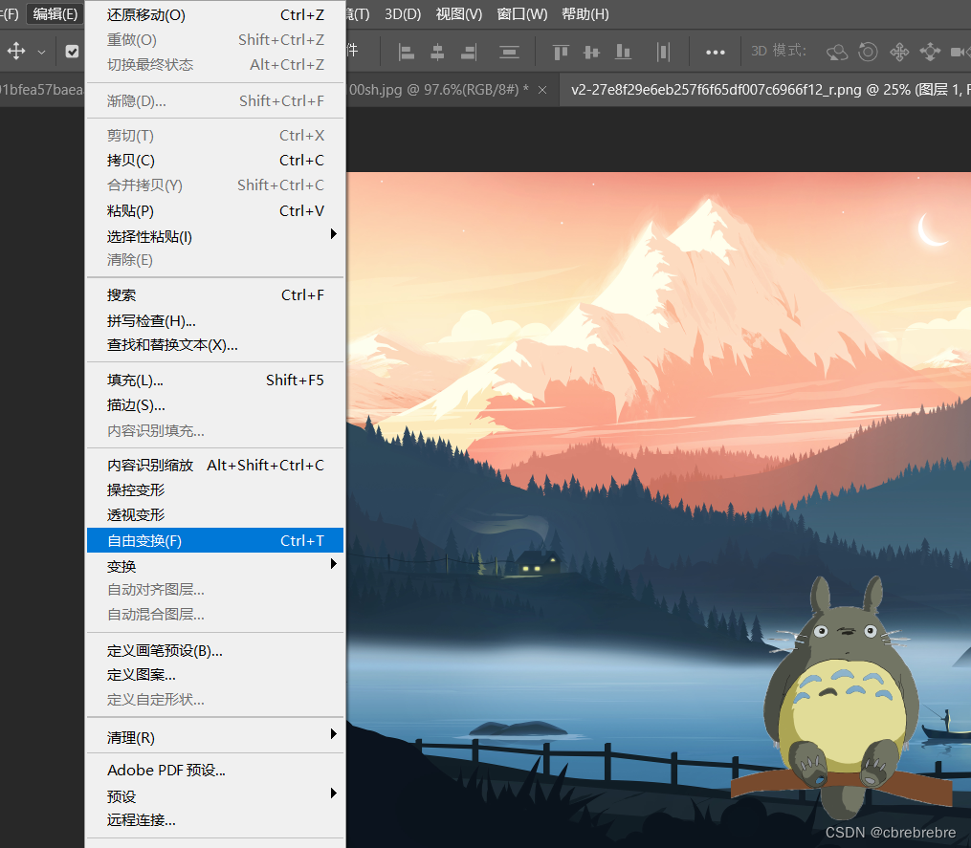Align horizontal centers icon
This screenshot has height=848, width=971.
437,52
